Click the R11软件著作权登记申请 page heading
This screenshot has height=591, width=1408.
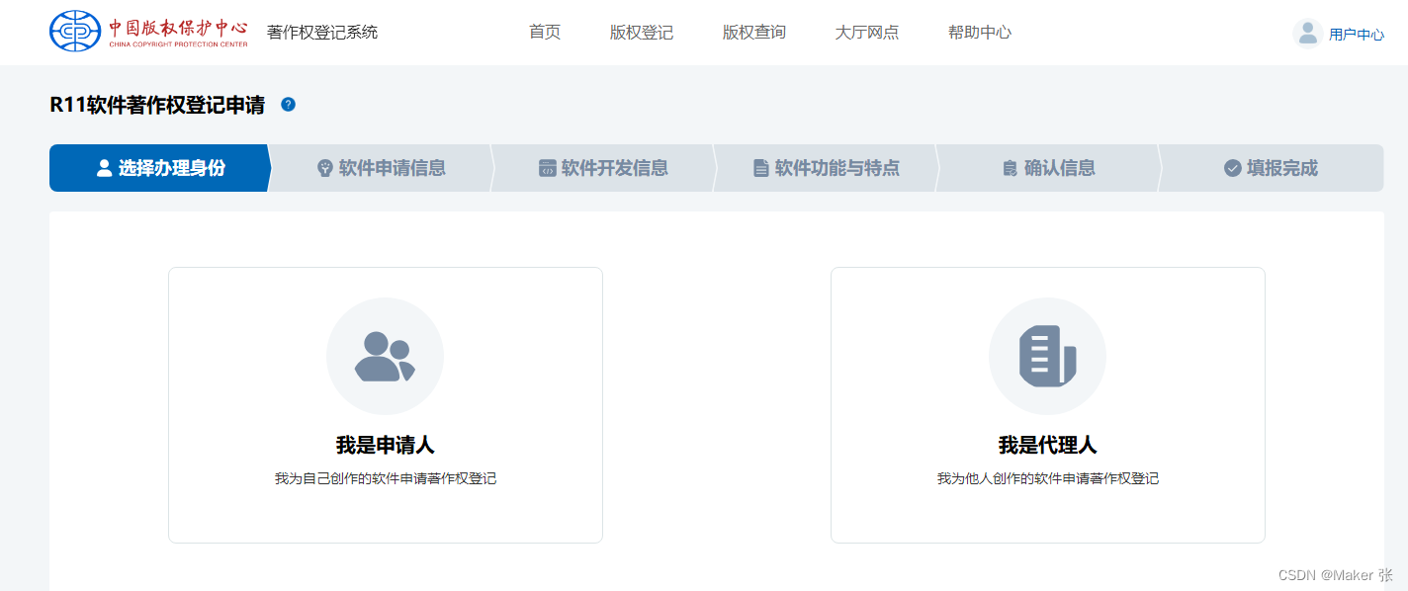(157, 105)
